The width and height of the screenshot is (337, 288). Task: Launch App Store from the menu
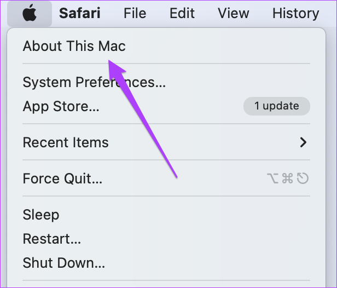61,106
